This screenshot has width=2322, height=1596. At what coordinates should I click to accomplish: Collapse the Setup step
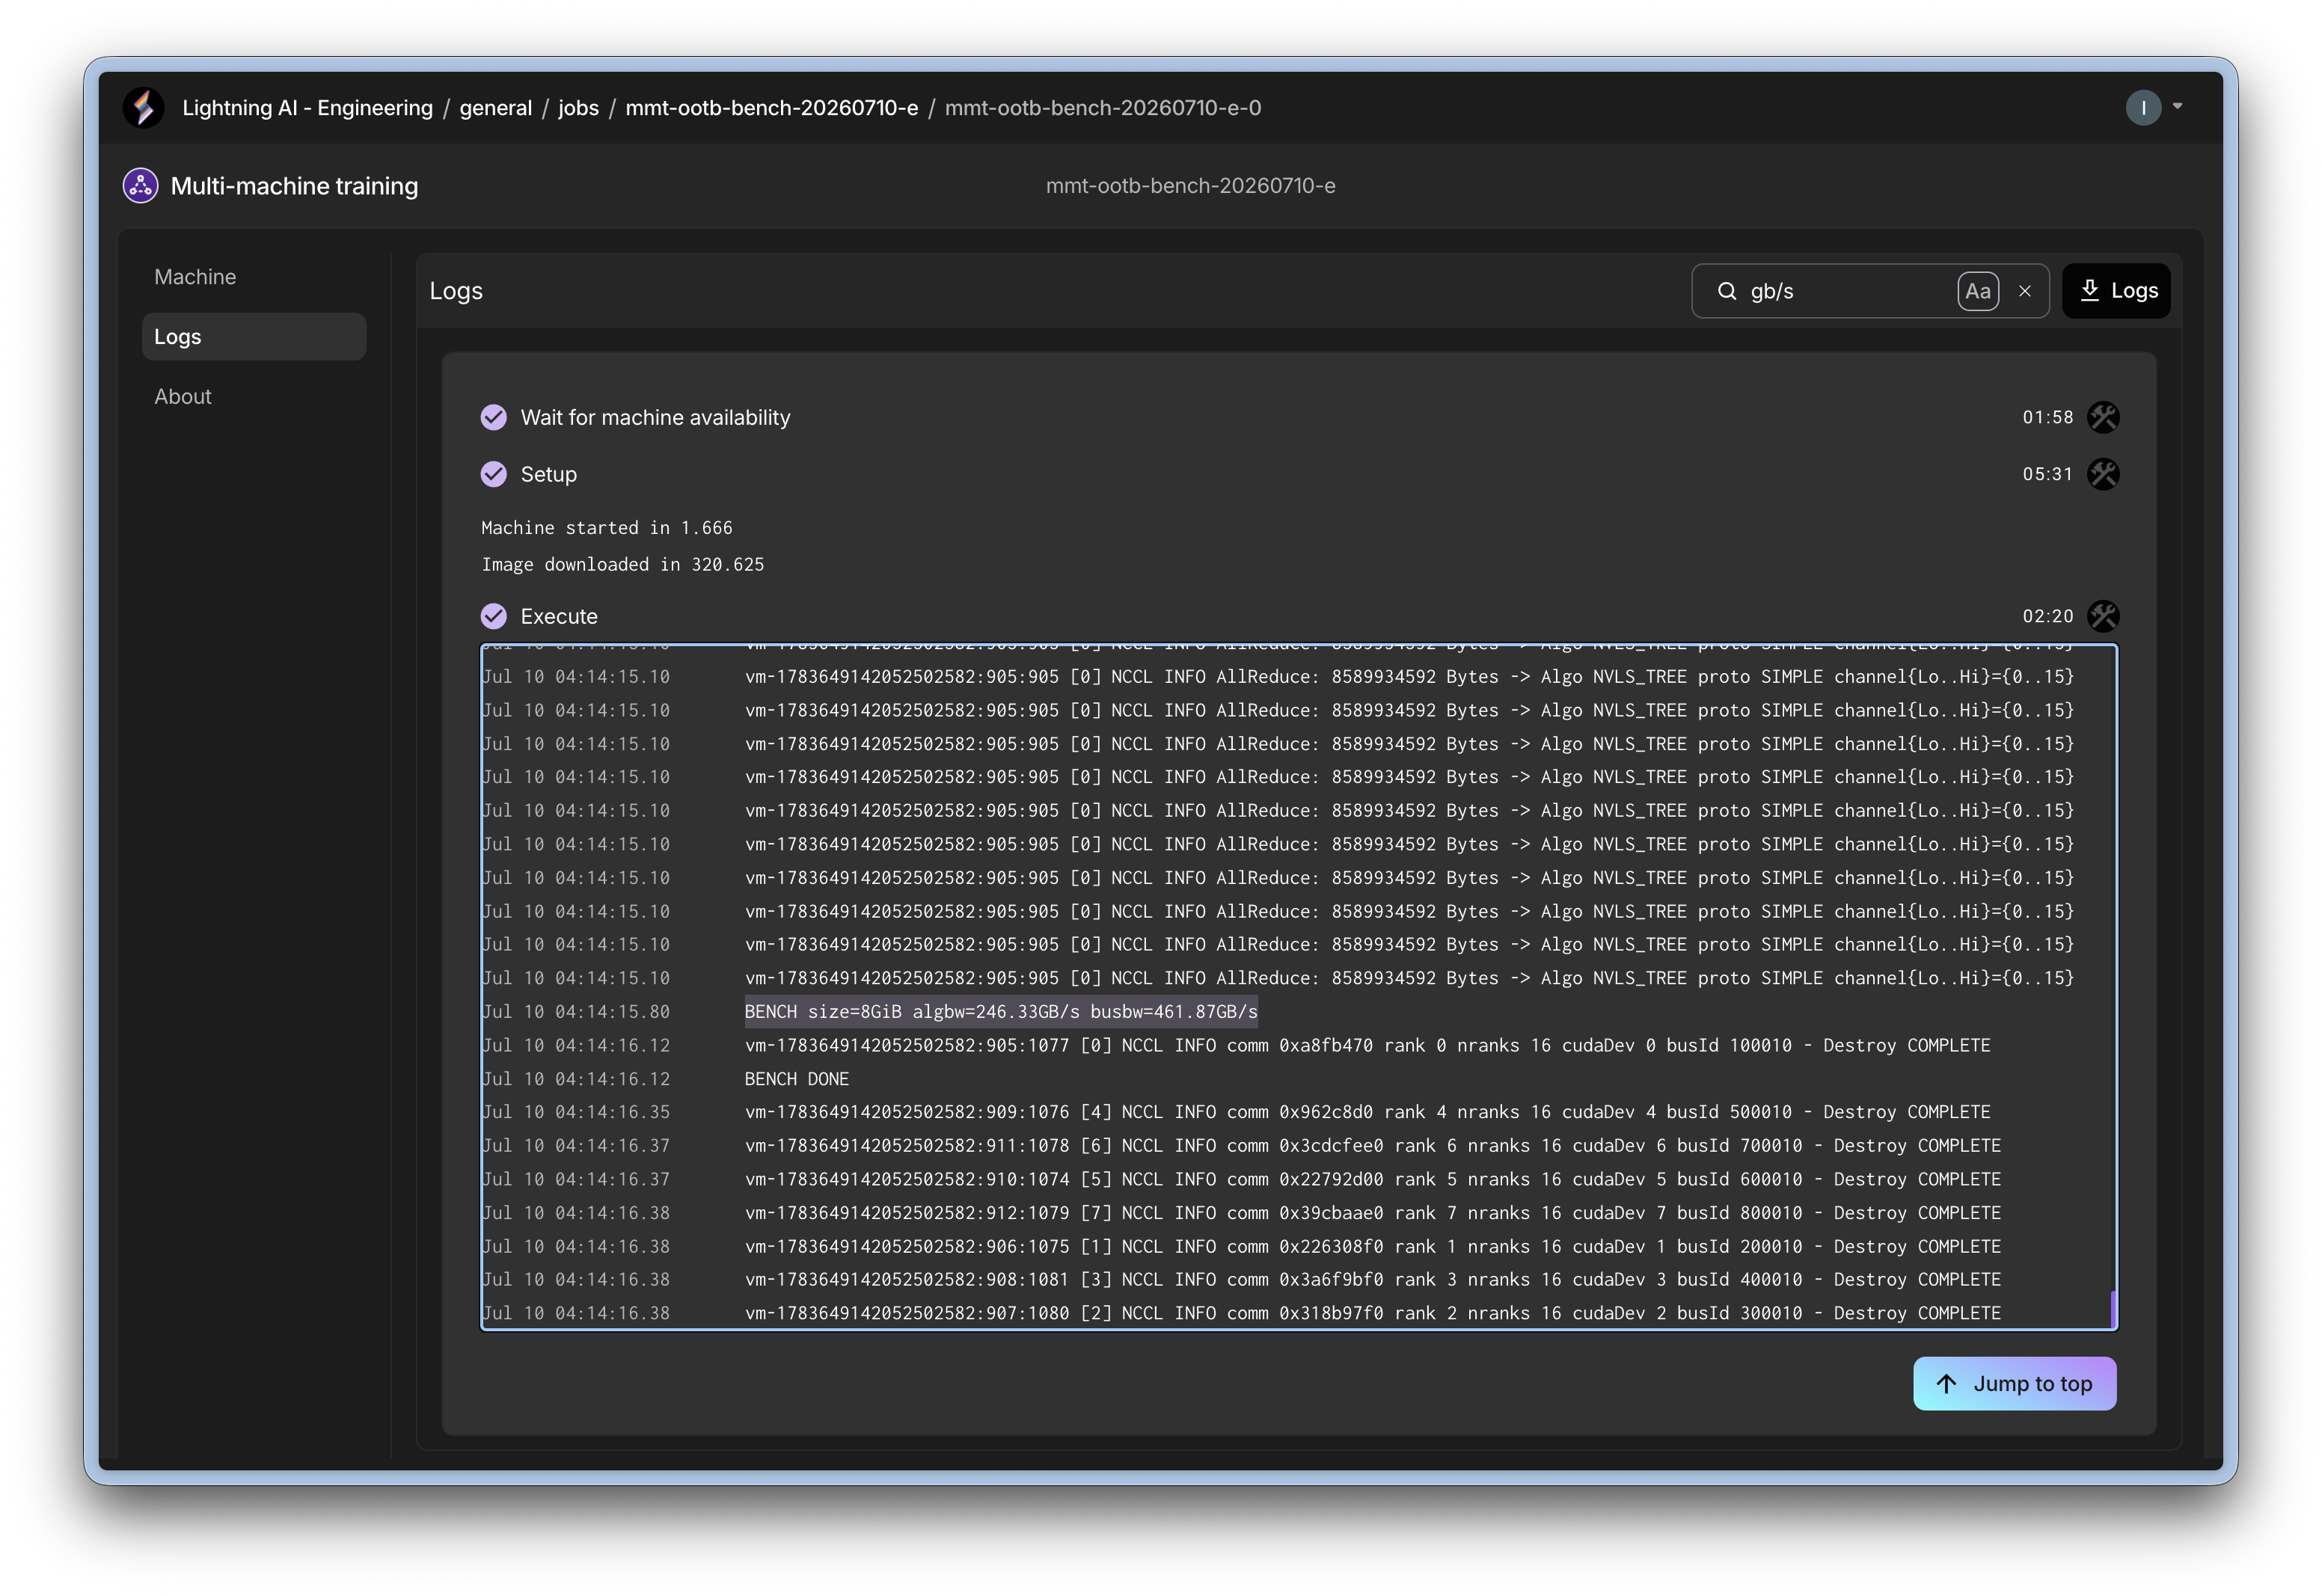548,474
